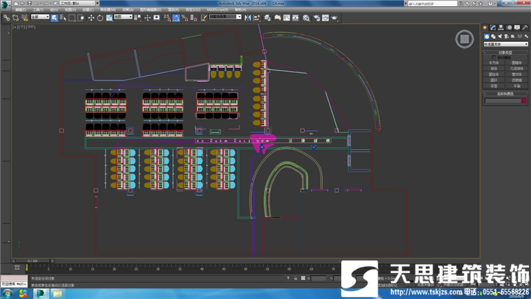
Task: Open the MAXScript menu
Action: point(216,10)
